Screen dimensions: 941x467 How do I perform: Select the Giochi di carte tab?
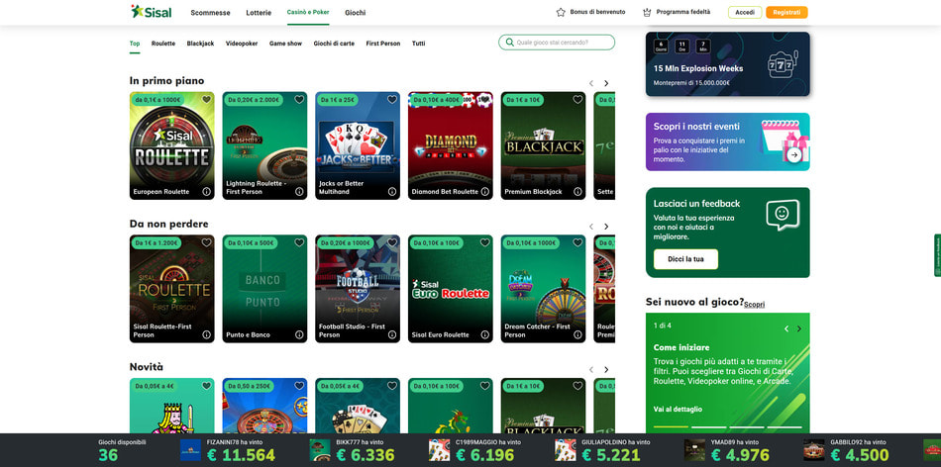coord(334,44)
